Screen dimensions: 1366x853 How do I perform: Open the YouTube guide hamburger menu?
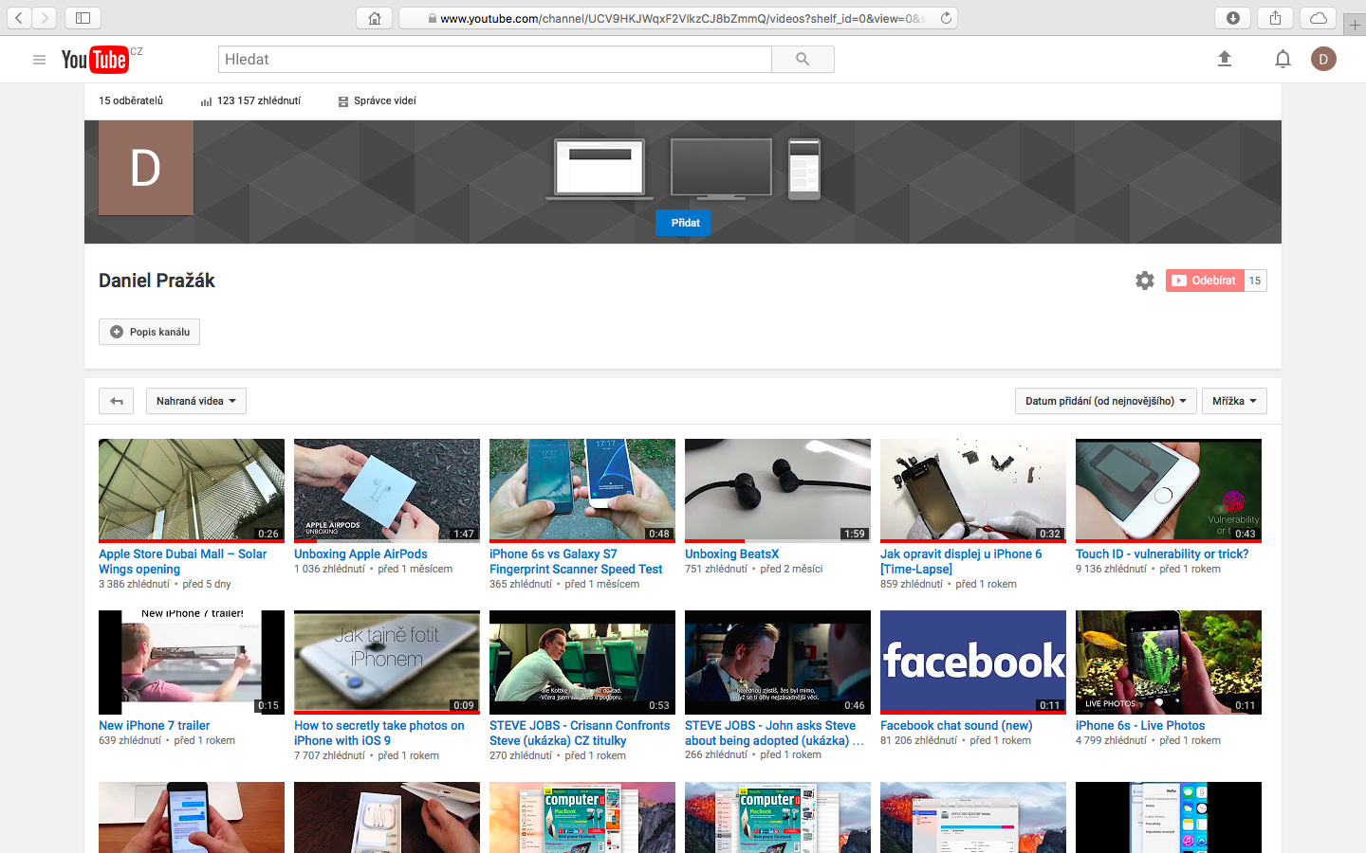(39, 60)
